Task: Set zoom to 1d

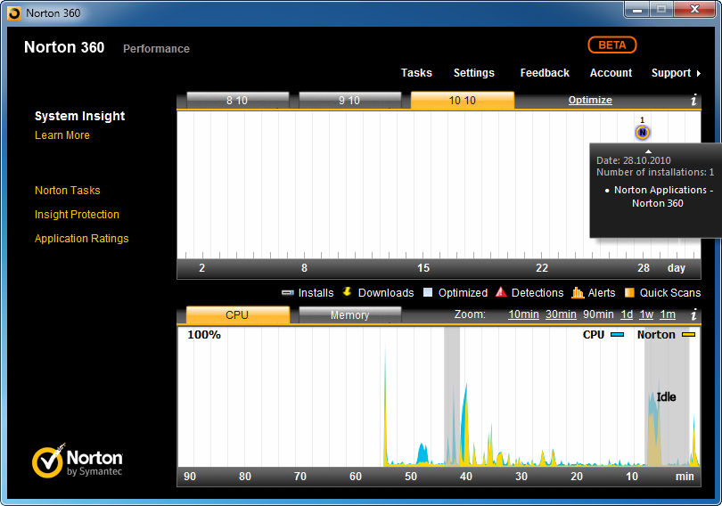Action: point(627,314)
